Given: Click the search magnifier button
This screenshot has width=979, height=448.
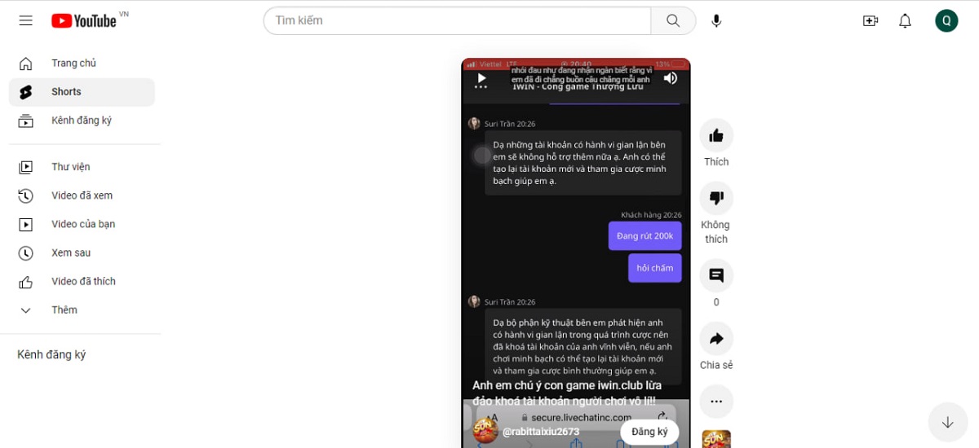Looking at the screenshot, I should click(x=673, y=20).
